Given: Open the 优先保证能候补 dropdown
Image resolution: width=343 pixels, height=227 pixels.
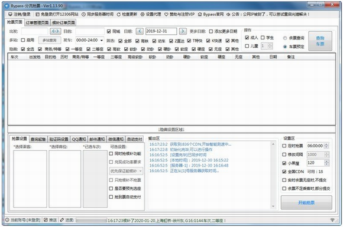Looking at the screenshot, I should pos(126,171).
